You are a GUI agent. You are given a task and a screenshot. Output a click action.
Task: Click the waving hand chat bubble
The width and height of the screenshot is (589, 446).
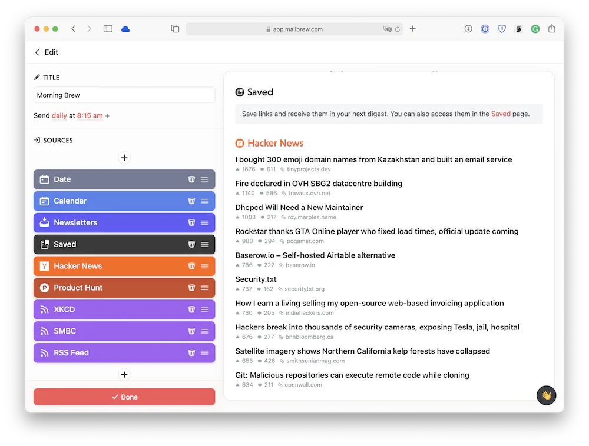pyautogui.click(x=546, y=395)
